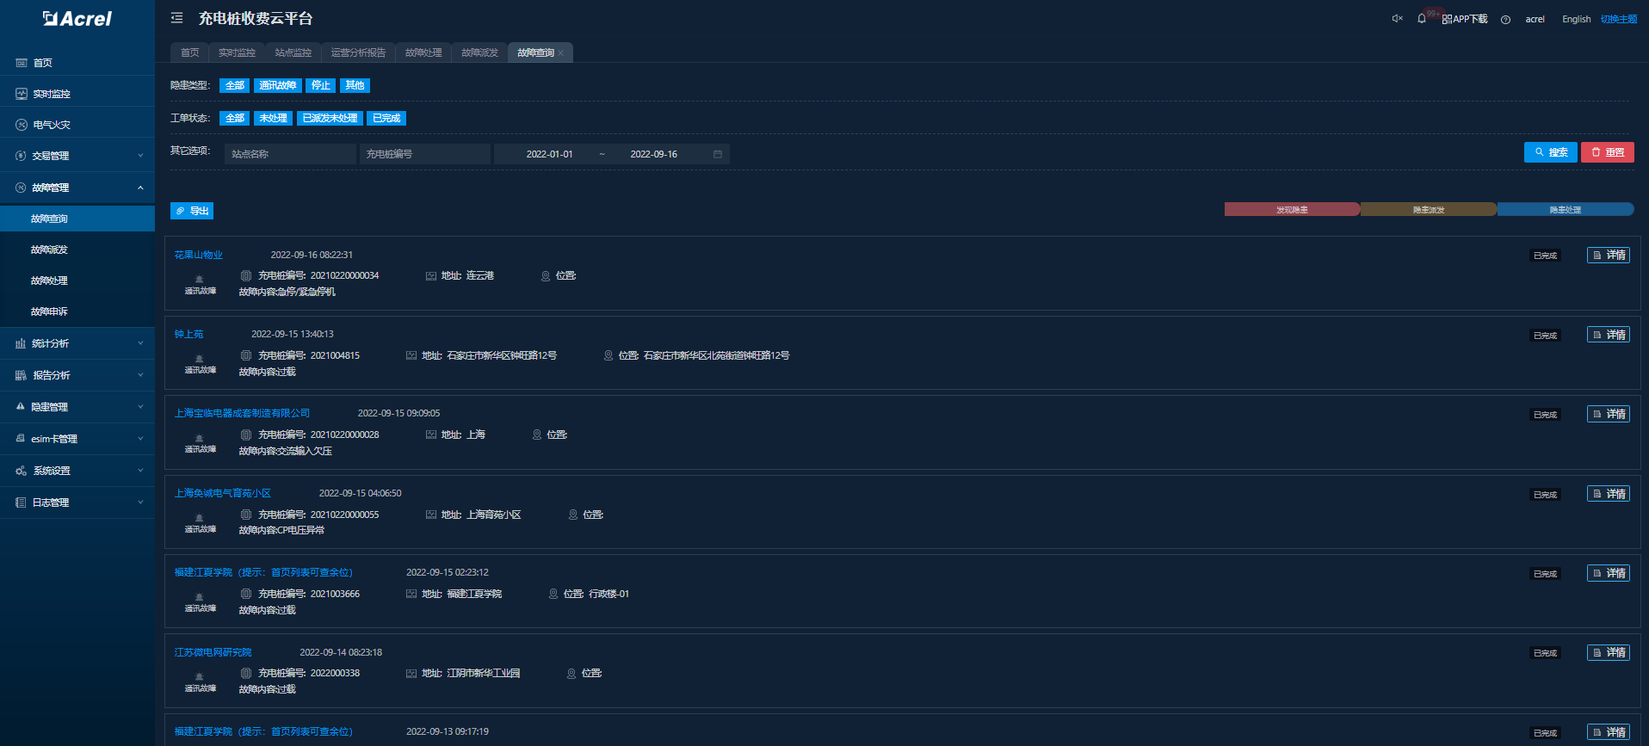Switch to the 故障处理 tab
Image resolution: width=1649 pixels, height=746 pixels.
tap(423, 52)
